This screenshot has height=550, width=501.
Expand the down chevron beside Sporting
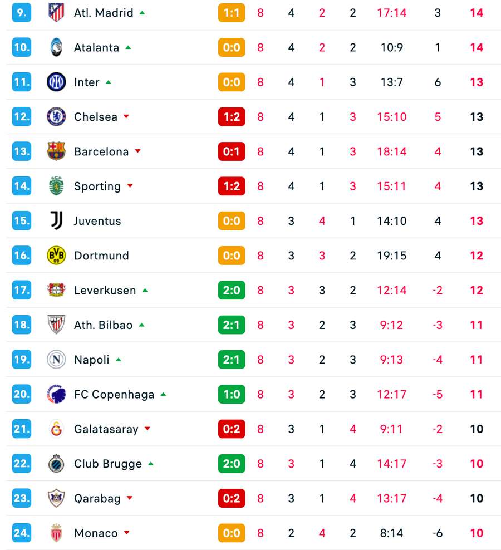tap(131, 186)
